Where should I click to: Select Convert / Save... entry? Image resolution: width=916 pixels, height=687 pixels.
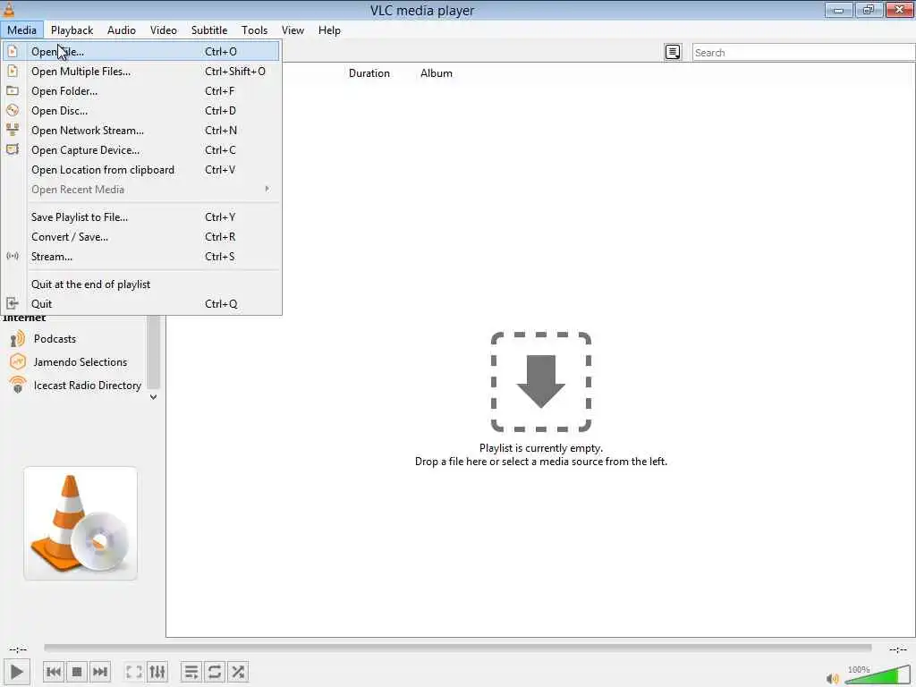coord(141,236)
